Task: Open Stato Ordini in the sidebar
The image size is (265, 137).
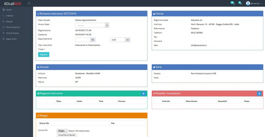Action: click(x=11, y=39)
